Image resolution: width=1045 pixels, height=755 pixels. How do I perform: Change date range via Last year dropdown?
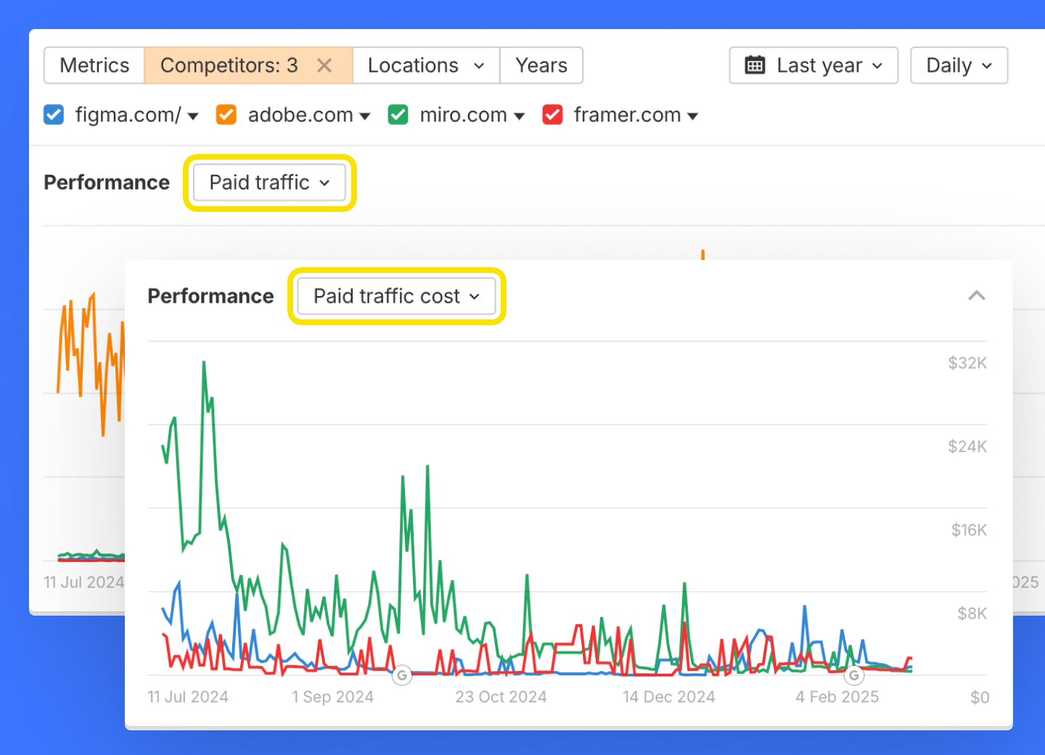tap(813, 65)
